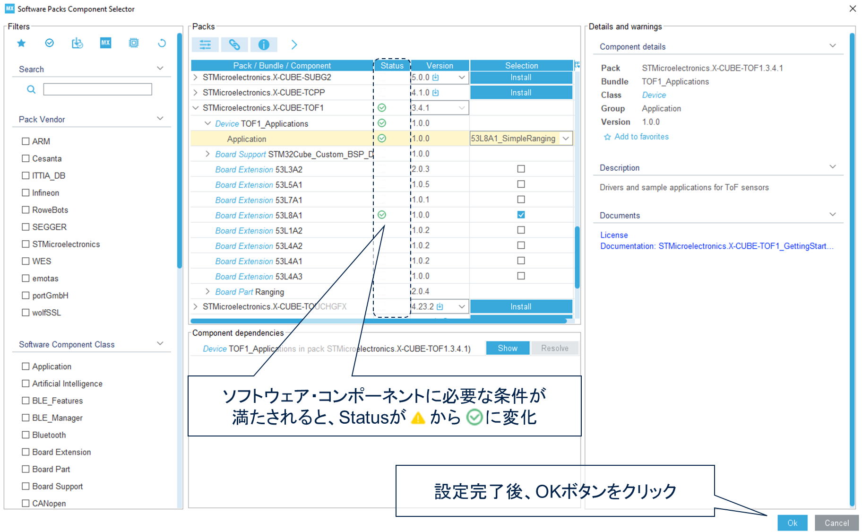Check the Board Extension 53L3A2 selection box

click(521, 169)
